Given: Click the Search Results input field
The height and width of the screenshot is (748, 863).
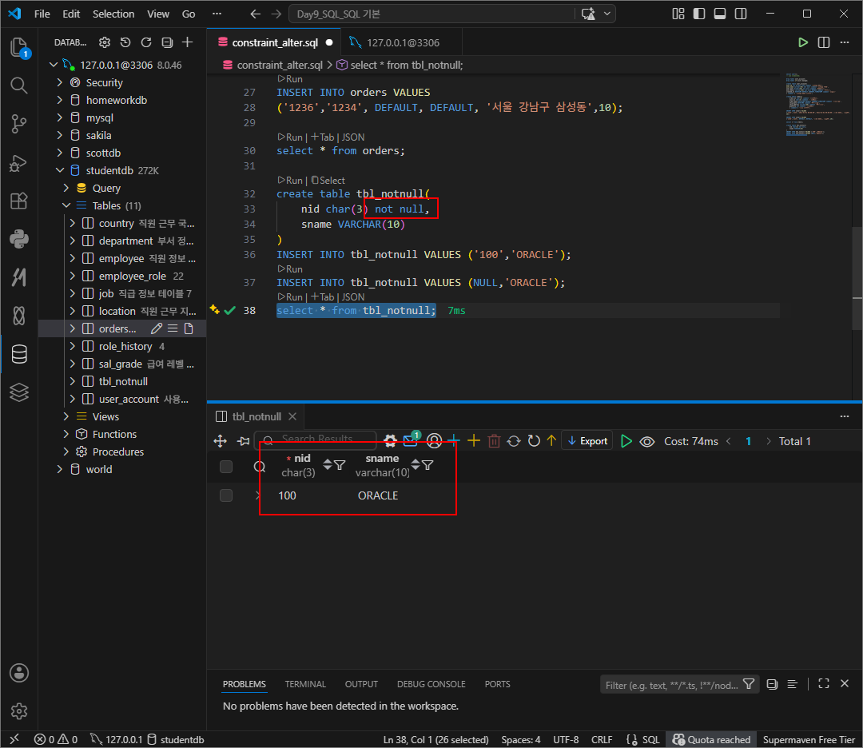Looking at the screenshot, I should pyautogui.click(x=316, y=440).
